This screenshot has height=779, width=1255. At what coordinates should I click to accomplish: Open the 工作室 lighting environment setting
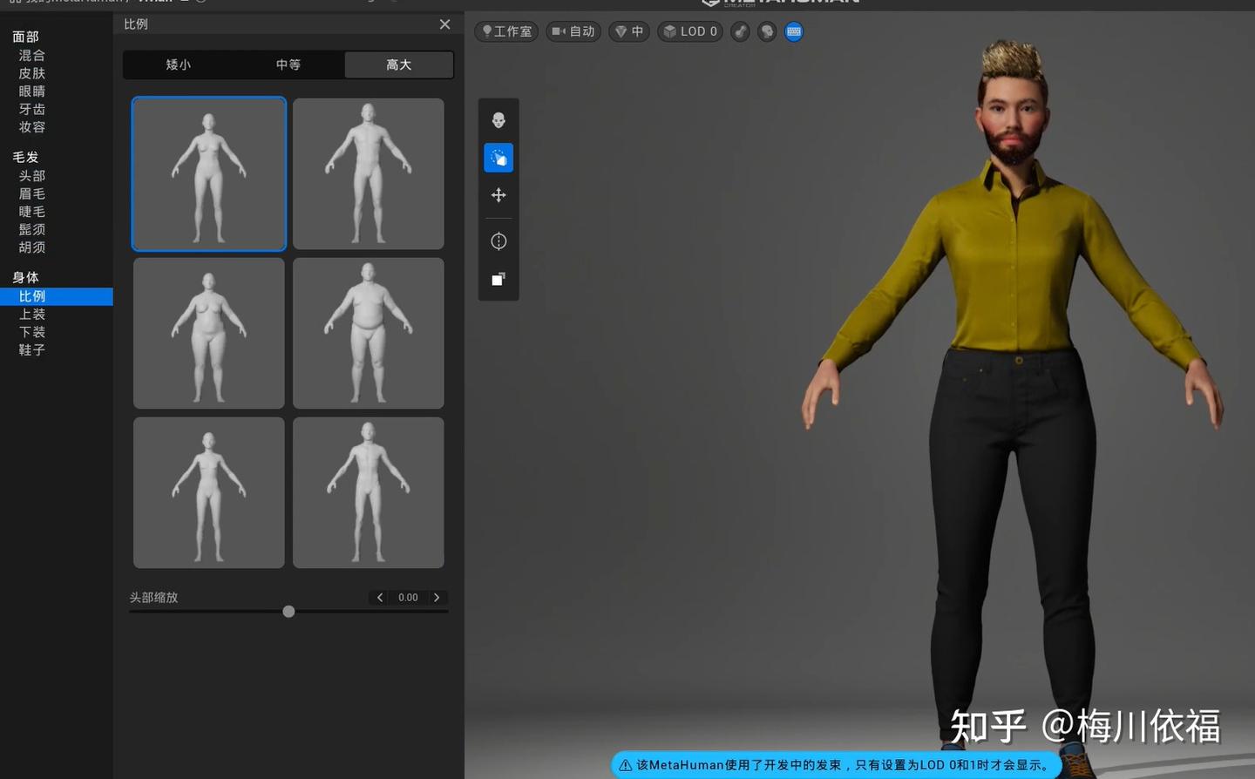coord(505,30)
